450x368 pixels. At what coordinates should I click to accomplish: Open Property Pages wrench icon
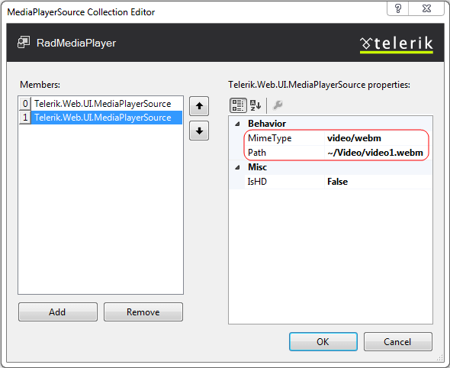tap(278, 105)
